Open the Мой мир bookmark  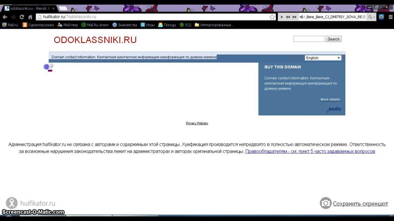coord(67,25)
